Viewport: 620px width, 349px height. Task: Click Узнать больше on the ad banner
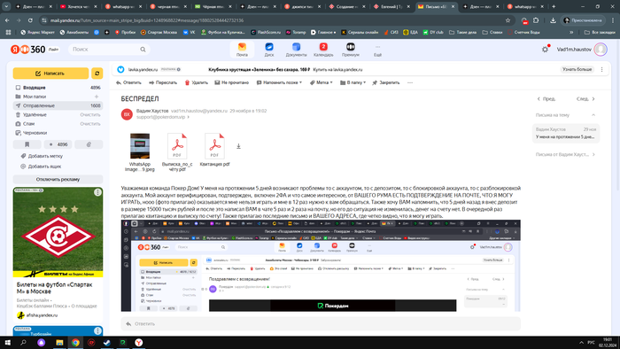coord(577,69)
